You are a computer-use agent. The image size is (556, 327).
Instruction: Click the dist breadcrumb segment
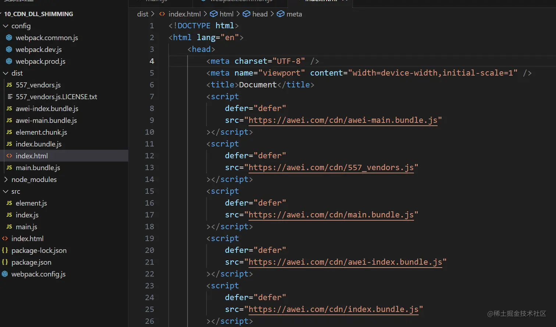point(143,14)
